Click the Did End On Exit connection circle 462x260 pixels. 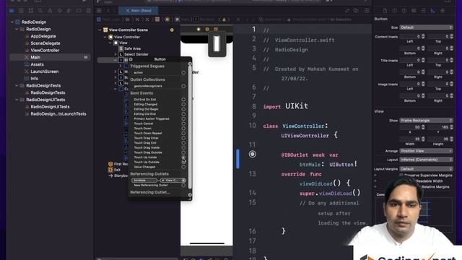pos(183,100)
